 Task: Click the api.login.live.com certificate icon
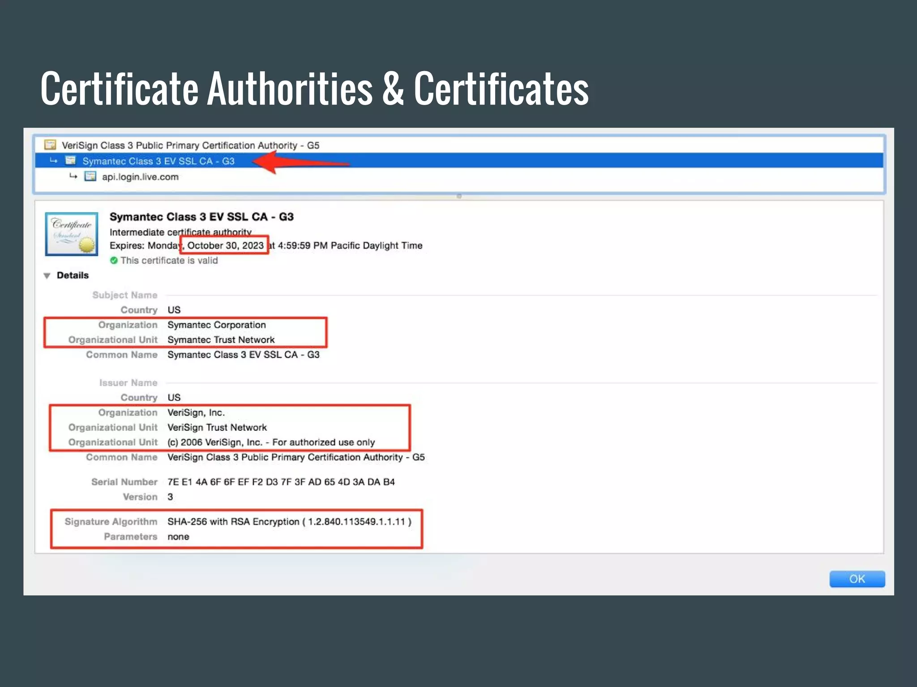coord(90,176)
